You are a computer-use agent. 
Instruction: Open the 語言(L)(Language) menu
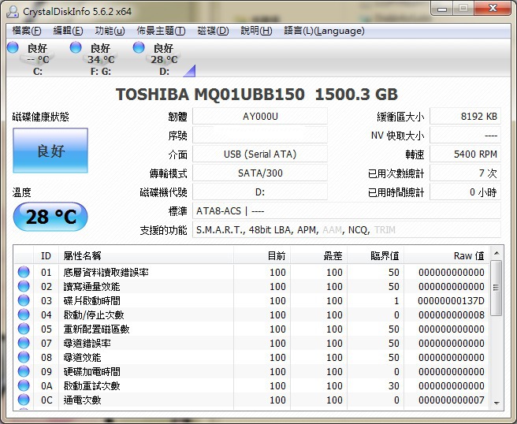click(x=324, y=31)
